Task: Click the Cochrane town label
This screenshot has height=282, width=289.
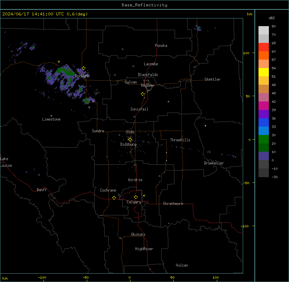Action: point(108,190)
